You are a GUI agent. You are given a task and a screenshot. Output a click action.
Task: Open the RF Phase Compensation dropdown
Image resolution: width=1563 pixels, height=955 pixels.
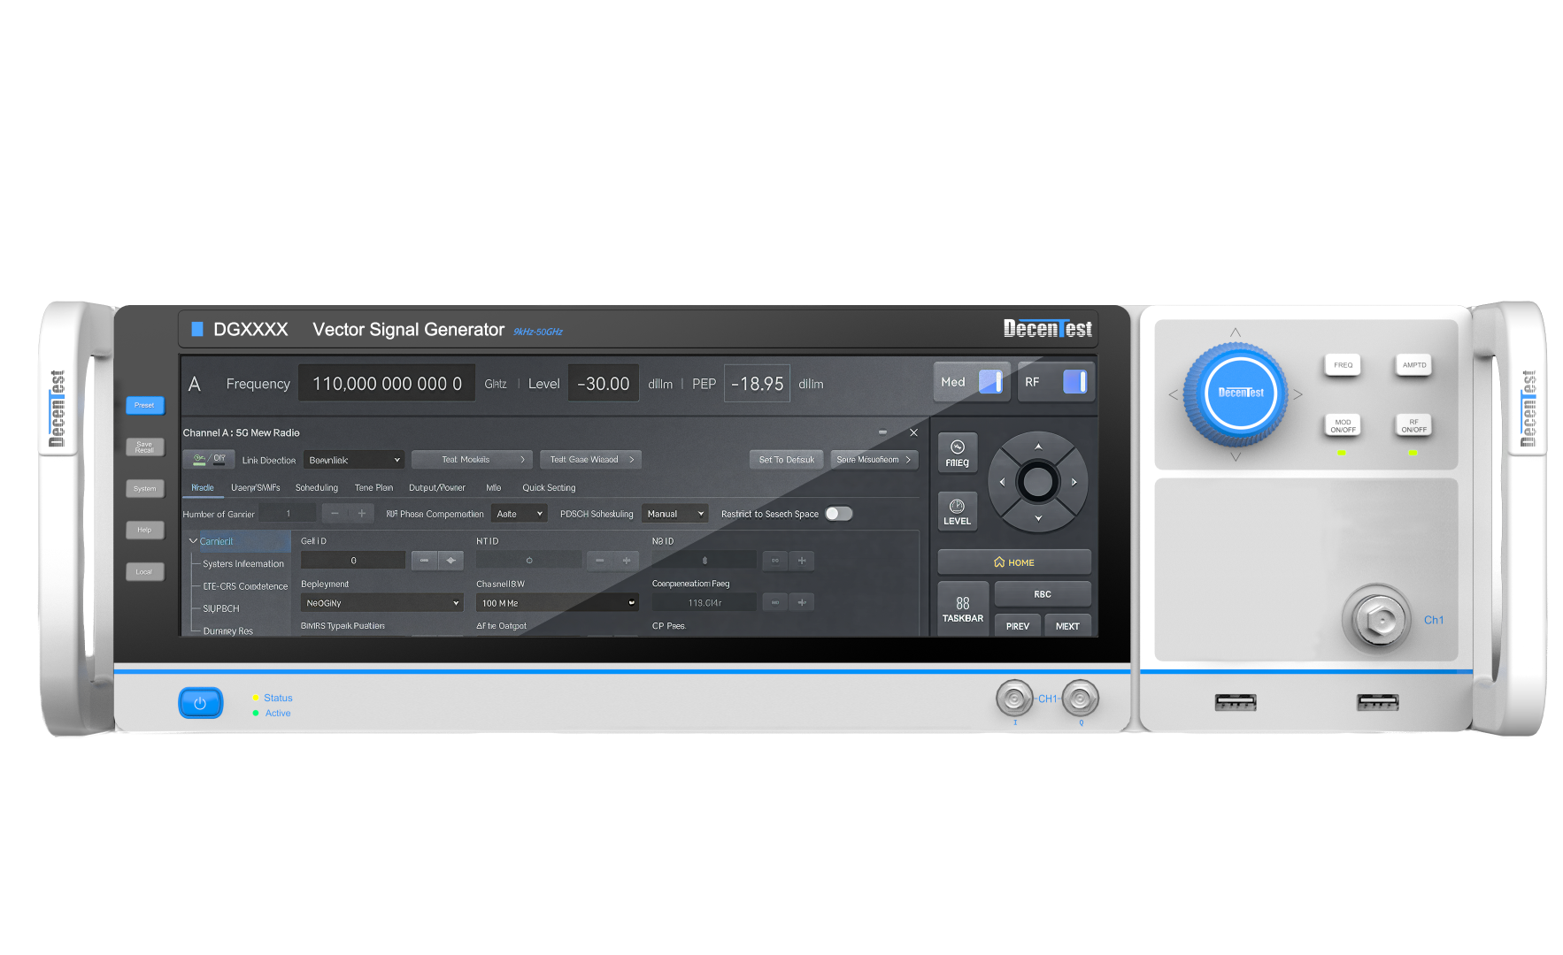coord(520,514)
